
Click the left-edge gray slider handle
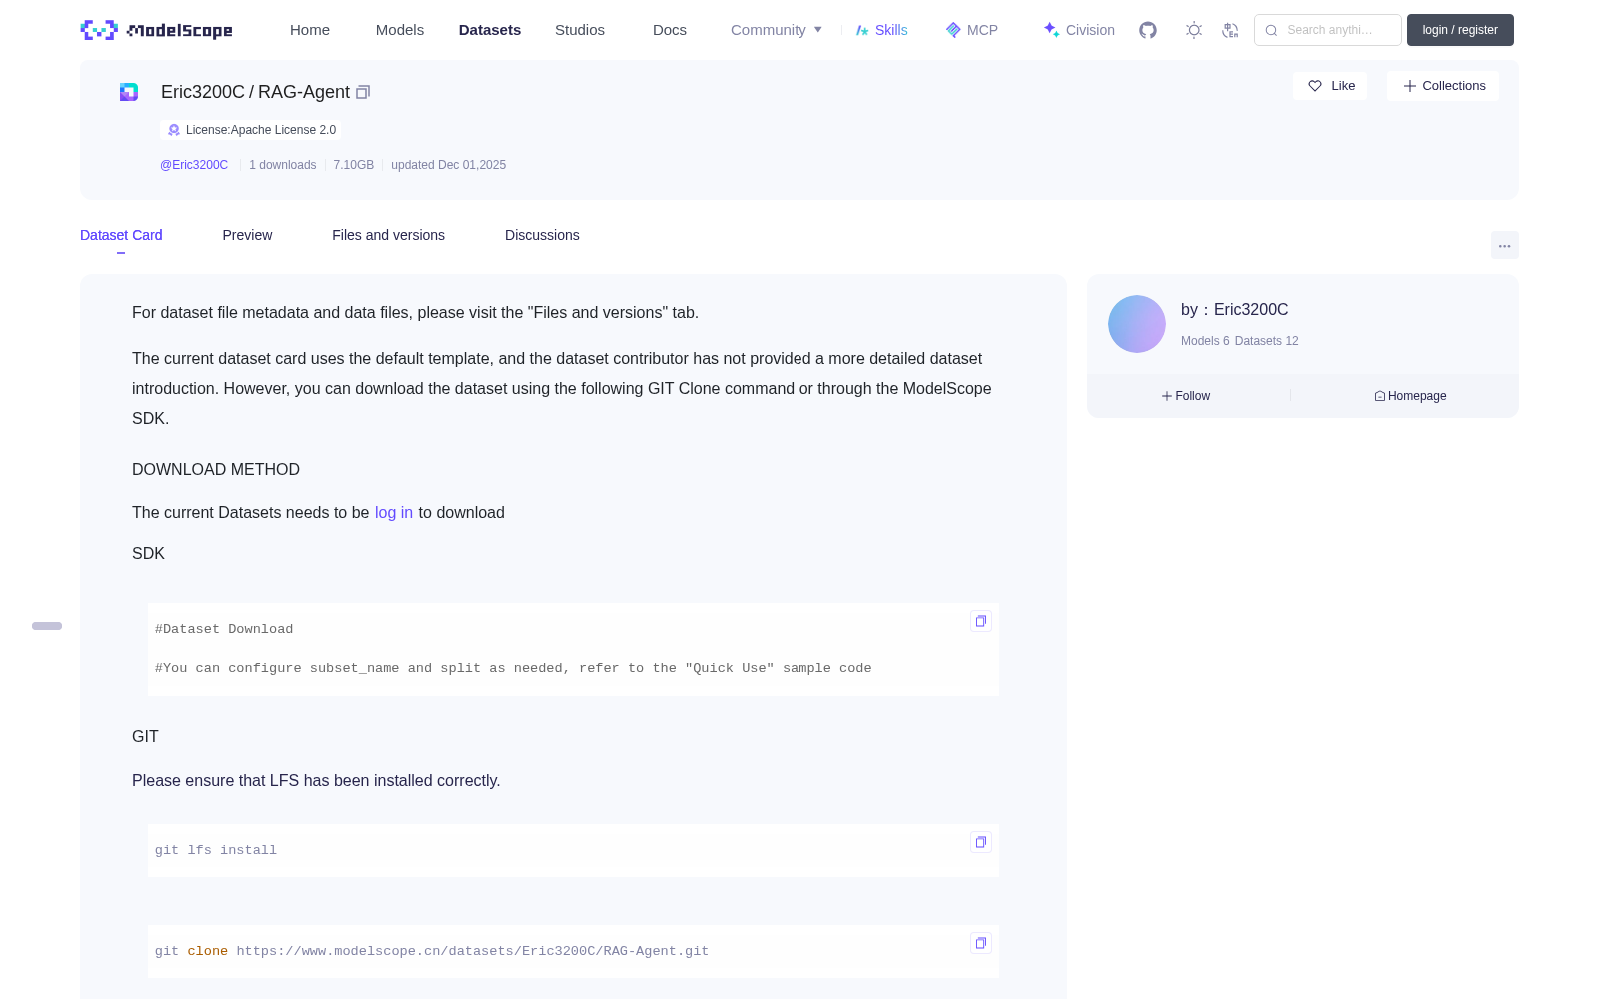pyautogui.click(x=47, y=626)
